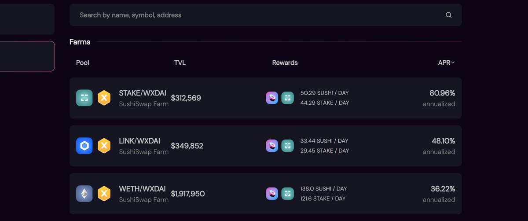Click the SUSHI reward icon in STAKE/WXDAI row
The image size is (528, 221).
pyautogui.click(x=272, y=98)
